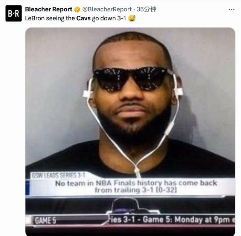Image resolution: width=241 pixels, height=236 pixels.
Task: Click the GAME 5 label in the image
Action: (x=46, y=221)
